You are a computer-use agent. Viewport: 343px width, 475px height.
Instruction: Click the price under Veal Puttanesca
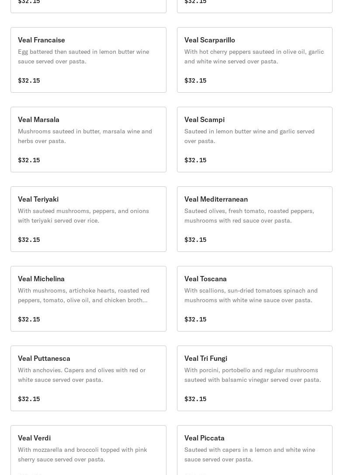pyautogui.click(x=29, y=399)
